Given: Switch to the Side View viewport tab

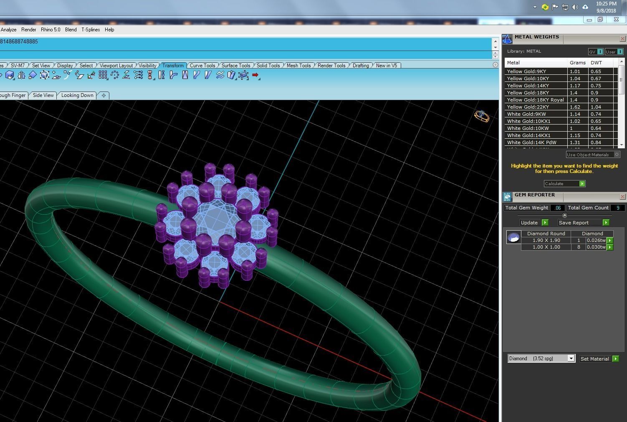Looking at the screenshot, I should [x=43, y=95].
